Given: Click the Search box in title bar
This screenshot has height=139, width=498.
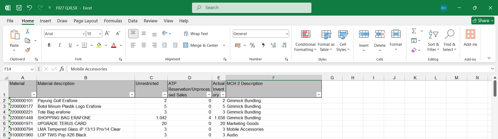Looking at the screenshot, I should (x=251, y=8).
